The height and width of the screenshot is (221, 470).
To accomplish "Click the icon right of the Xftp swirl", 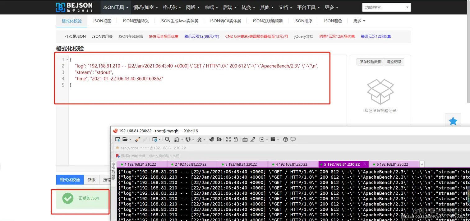I will [x=219, y=139].
